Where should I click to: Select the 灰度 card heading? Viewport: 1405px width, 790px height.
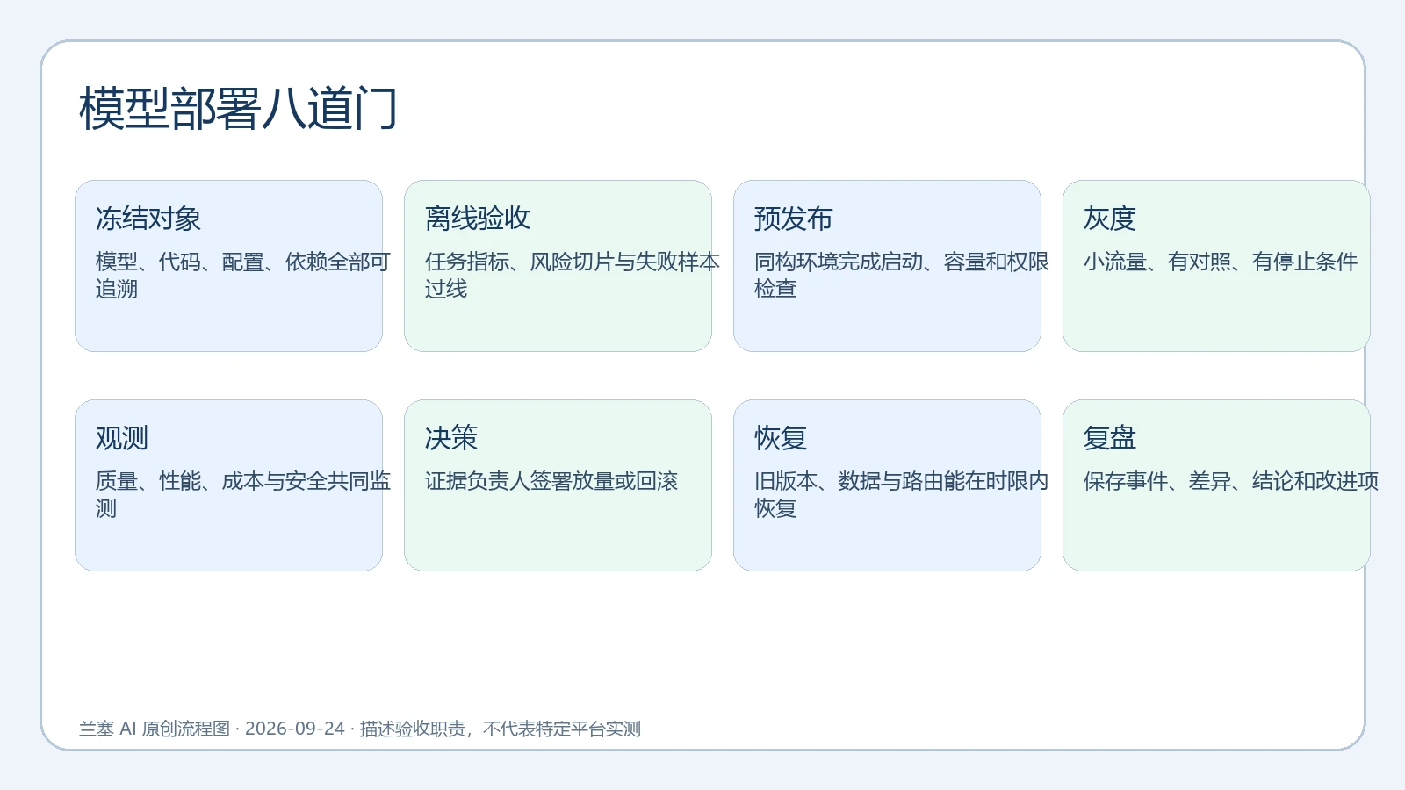click(x=1110, y=219)
